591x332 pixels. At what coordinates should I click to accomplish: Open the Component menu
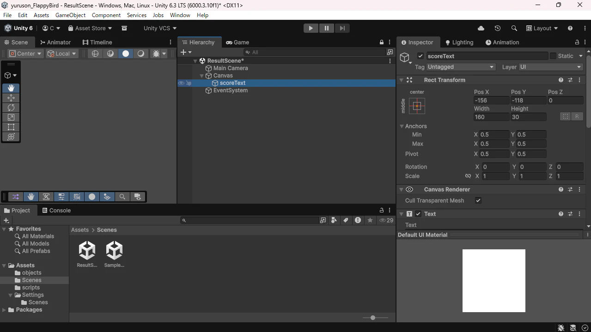pyautogui.click(x=106, y=15)
